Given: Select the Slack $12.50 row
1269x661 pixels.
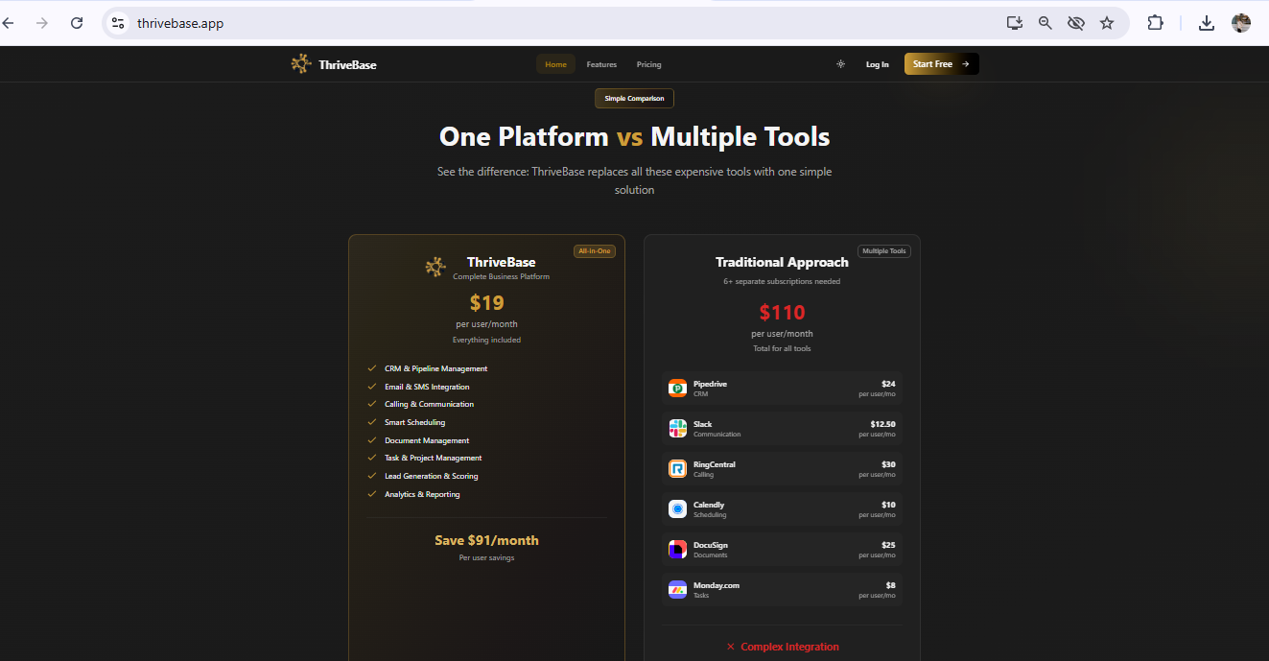Looking at the screenshot, I should (x=782, y=429).
